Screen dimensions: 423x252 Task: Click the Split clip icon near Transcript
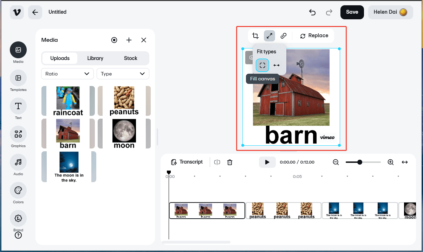pyautogui.click(x=217, y=162)
